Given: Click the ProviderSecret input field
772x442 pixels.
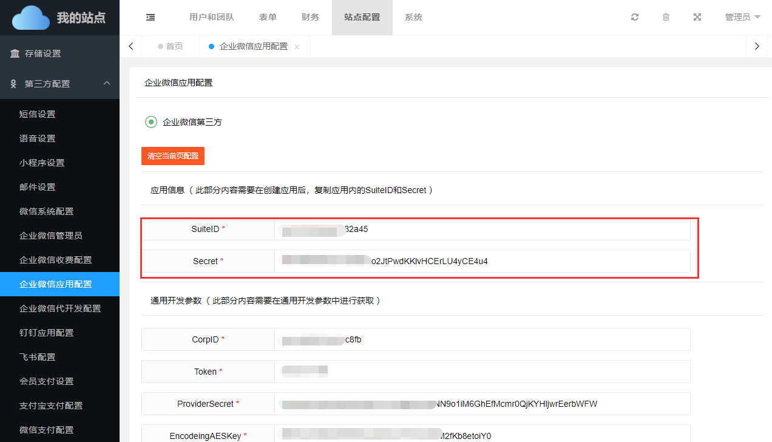Looking at the screenshot, I should 482,404.
